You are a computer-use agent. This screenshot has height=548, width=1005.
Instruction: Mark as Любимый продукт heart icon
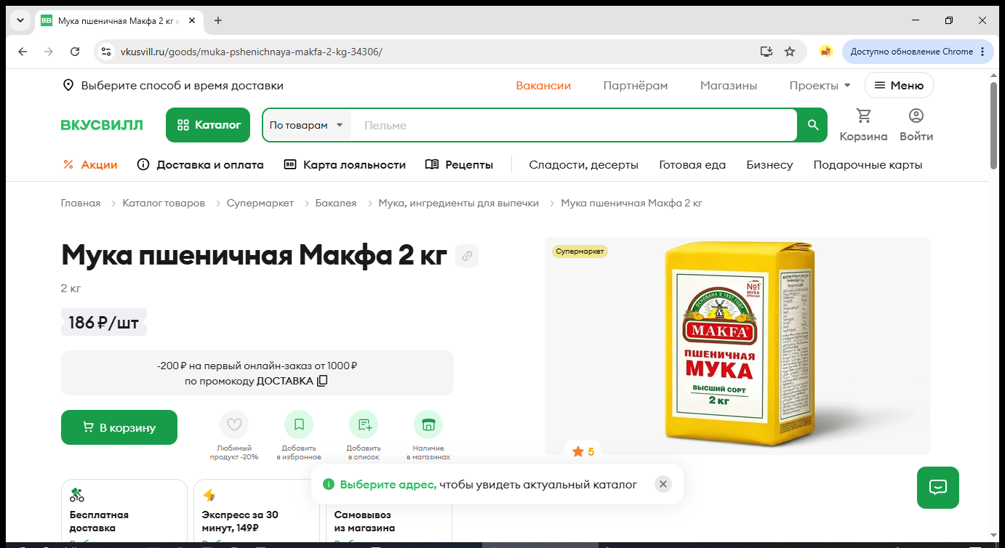(x=234, y=424)
